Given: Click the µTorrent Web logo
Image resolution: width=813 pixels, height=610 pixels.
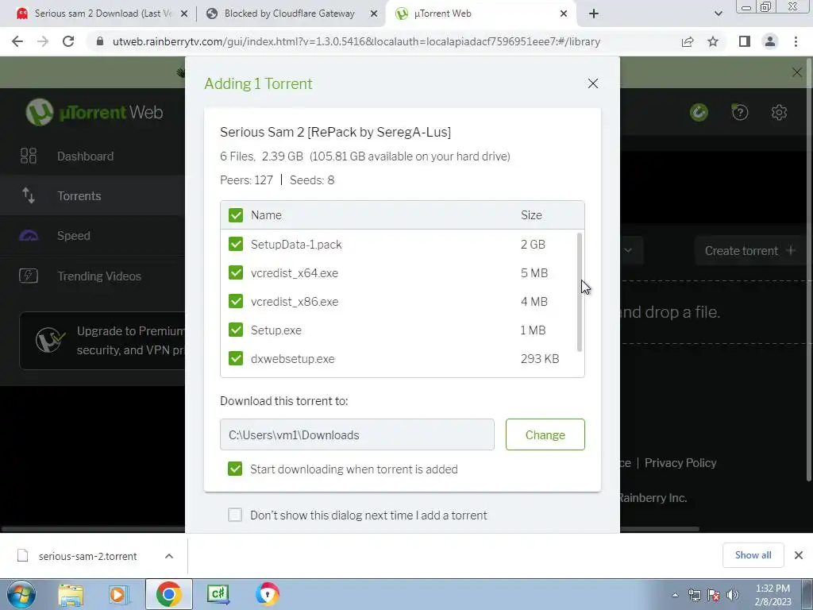Looking at the screenshot, I should pos(94,112).
